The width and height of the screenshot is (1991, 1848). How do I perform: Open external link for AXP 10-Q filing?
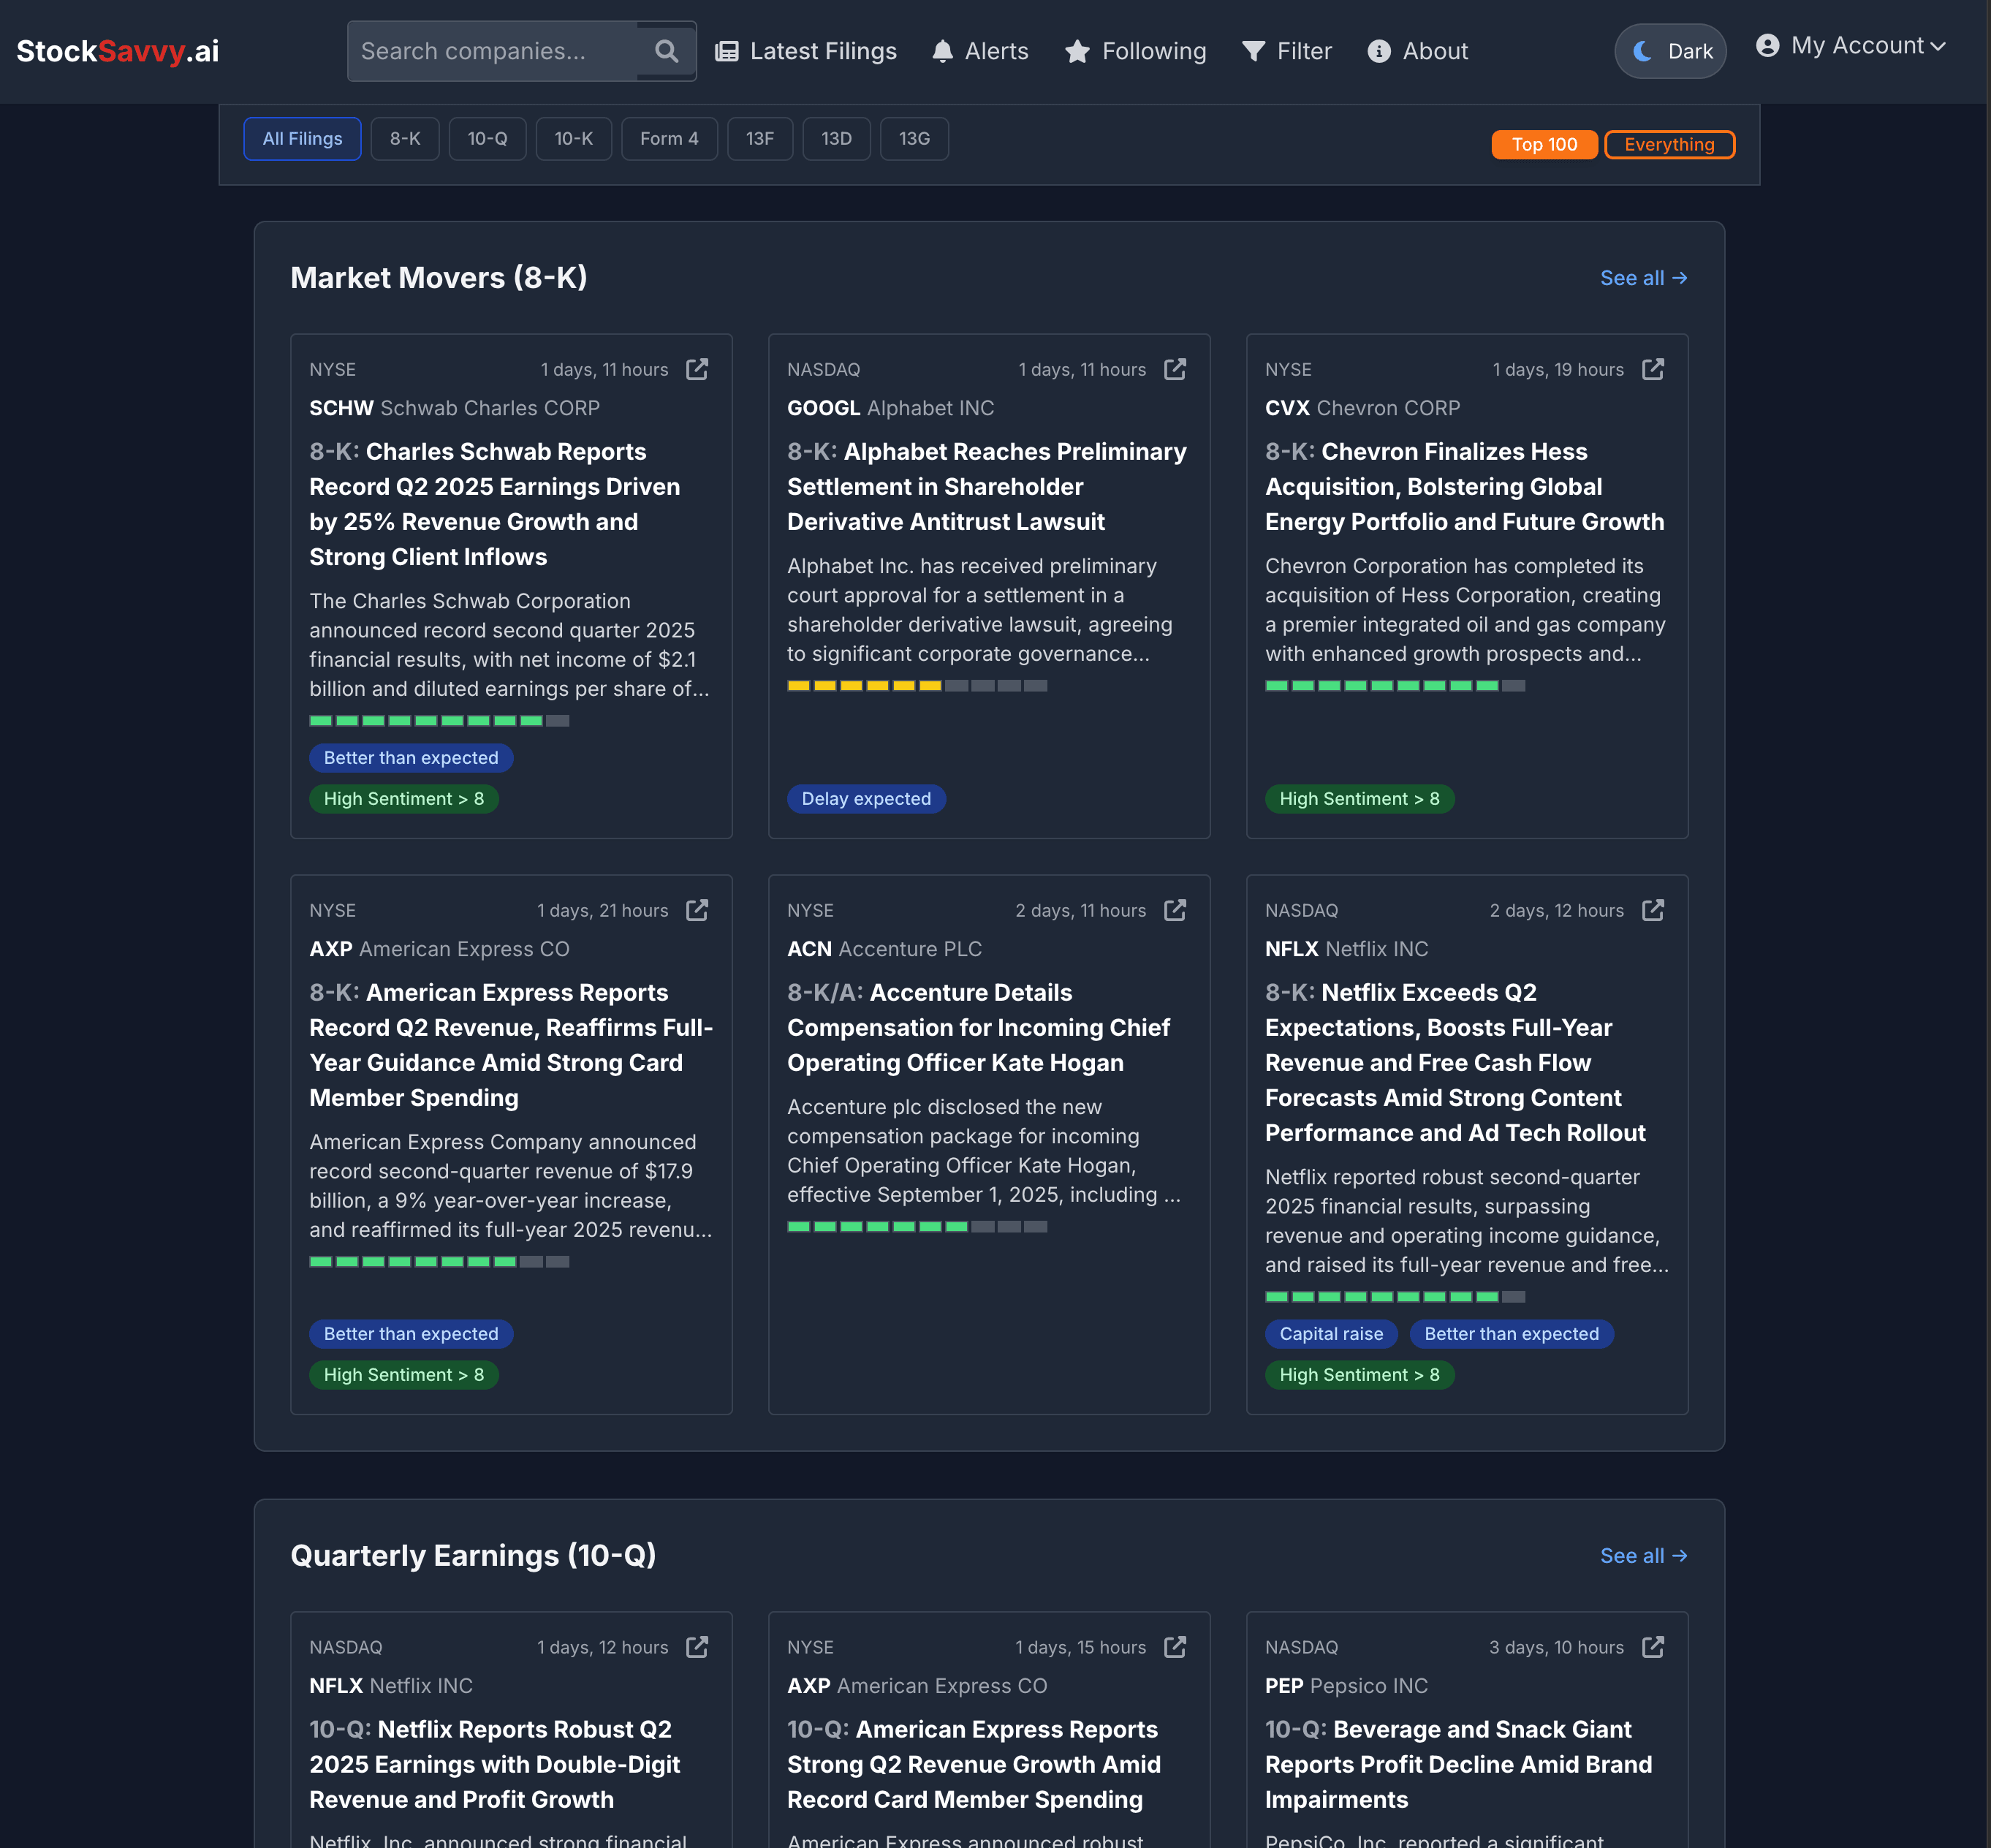pos(1175,1647)
